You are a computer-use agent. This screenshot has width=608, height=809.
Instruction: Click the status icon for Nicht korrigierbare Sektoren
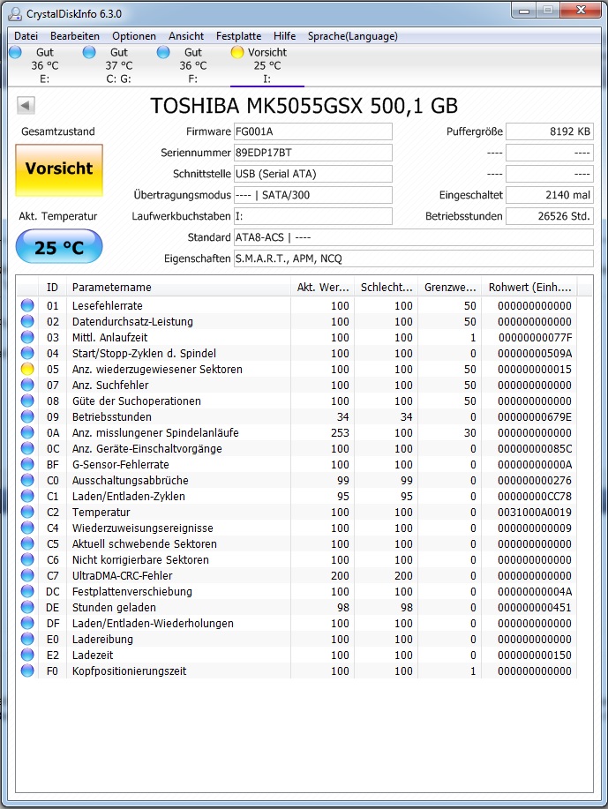pos(27,560)
